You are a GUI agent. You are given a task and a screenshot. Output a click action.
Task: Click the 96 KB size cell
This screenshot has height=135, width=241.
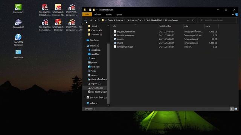[x=214, y=39]
